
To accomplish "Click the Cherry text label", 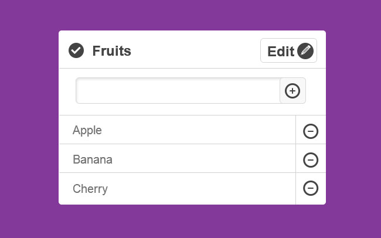I will click(x=90, y=189).
